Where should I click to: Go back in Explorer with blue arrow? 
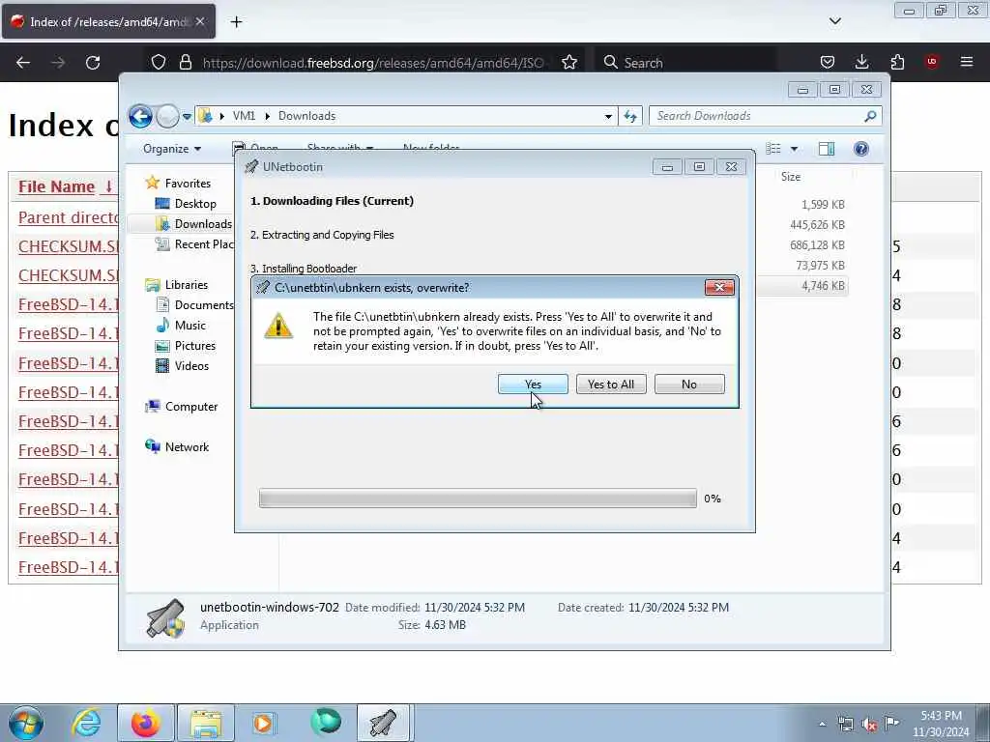(141, 116)
